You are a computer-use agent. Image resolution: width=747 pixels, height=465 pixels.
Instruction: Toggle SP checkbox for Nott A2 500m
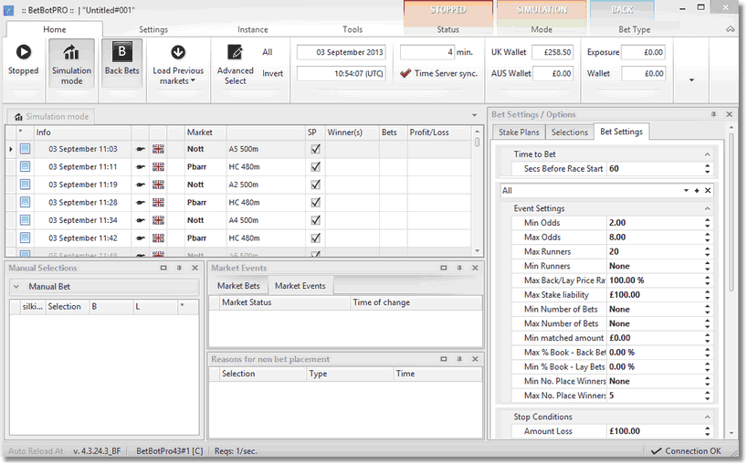315,185
